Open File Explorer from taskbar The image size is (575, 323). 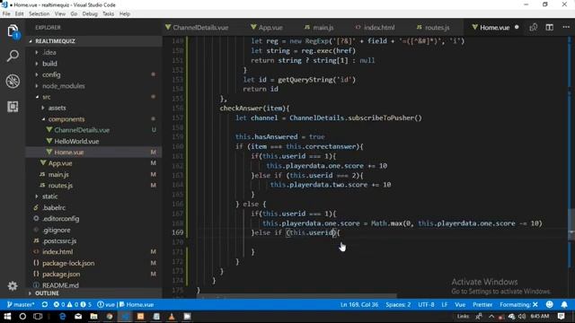click(93, 317)
